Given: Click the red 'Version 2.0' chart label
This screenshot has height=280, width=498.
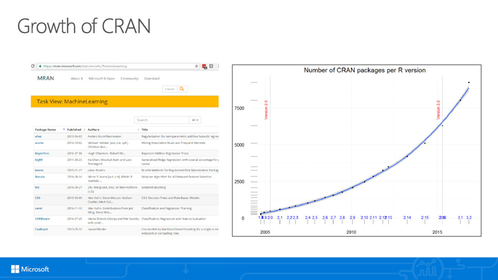Looking at the screenshot, I should (x=266, y=110).
